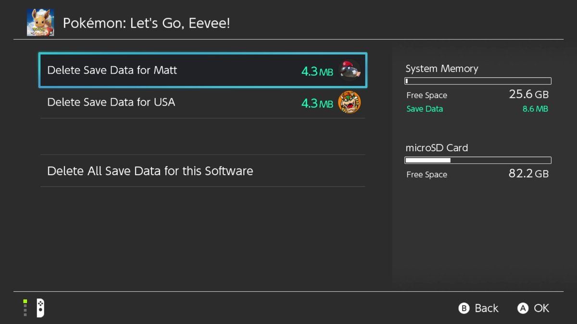The height and width of the screenshot is (324, 577).
Task: Choose Delete All Save Data for this Software
Action: [x=150, y=171]
